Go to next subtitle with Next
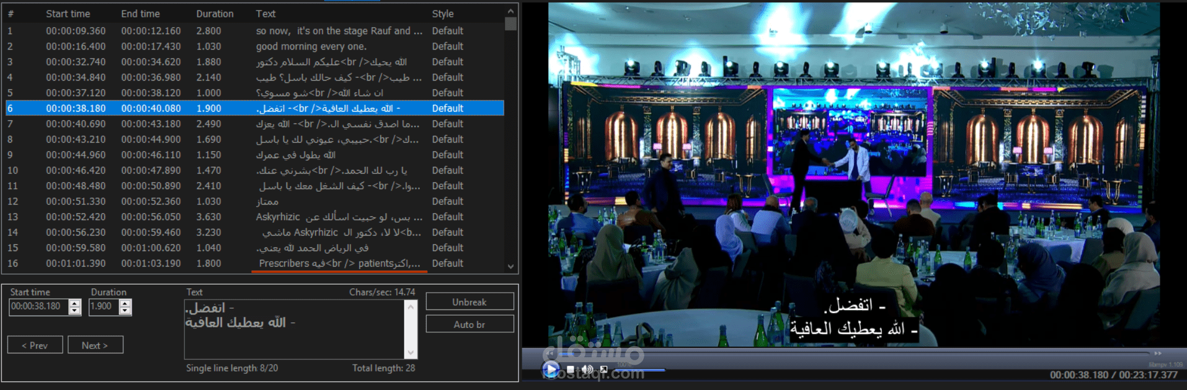This screenshot has height=390, width=1187. (x=95, y=345)
